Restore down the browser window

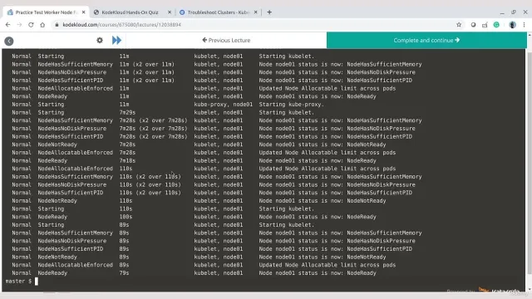pos(514,12)
